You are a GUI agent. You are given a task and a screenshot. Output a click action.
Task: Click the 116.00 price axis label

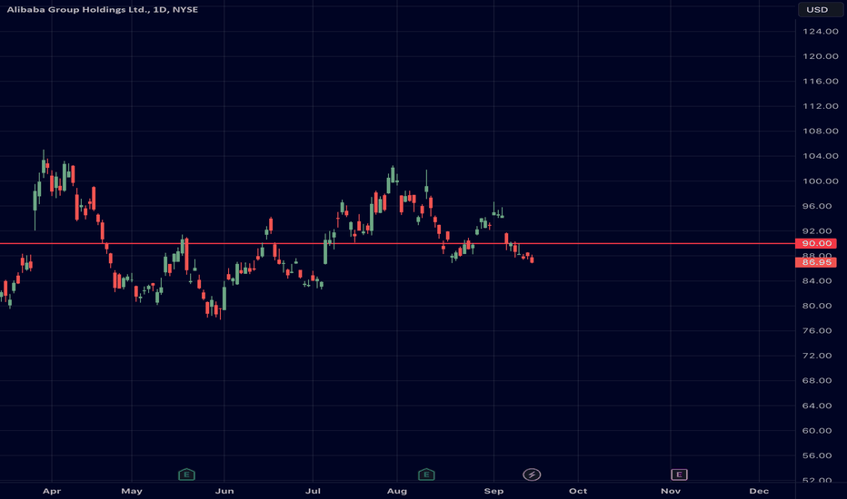click(x=821, y=81)
